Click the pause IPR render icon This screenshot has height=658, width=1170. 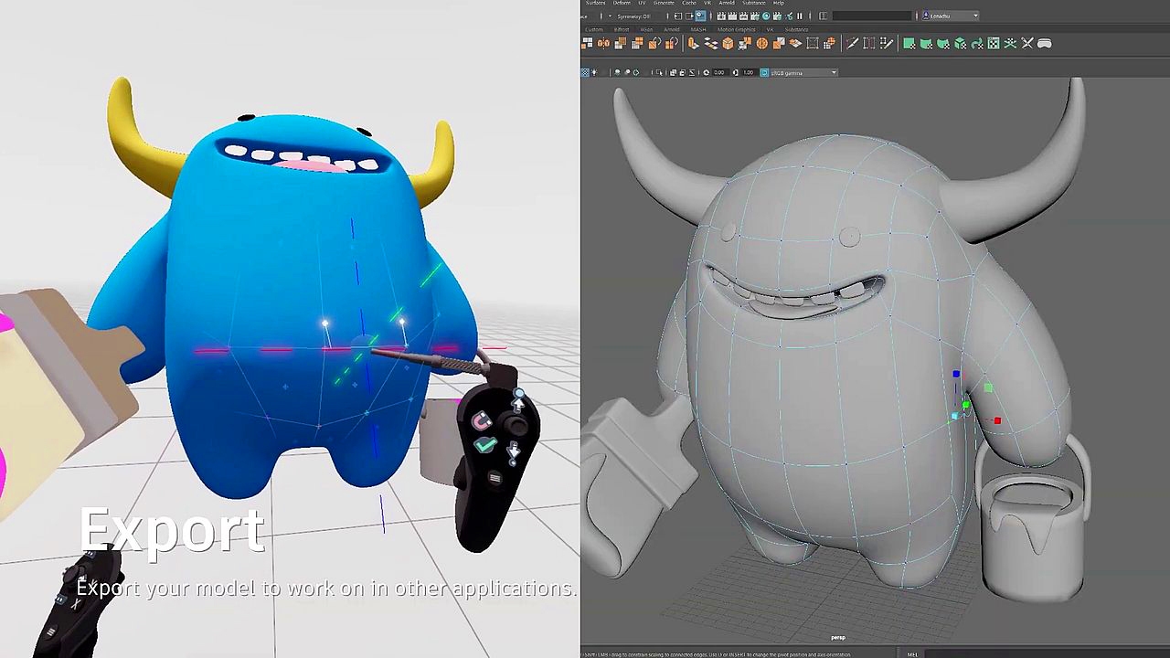pos(800,16)
